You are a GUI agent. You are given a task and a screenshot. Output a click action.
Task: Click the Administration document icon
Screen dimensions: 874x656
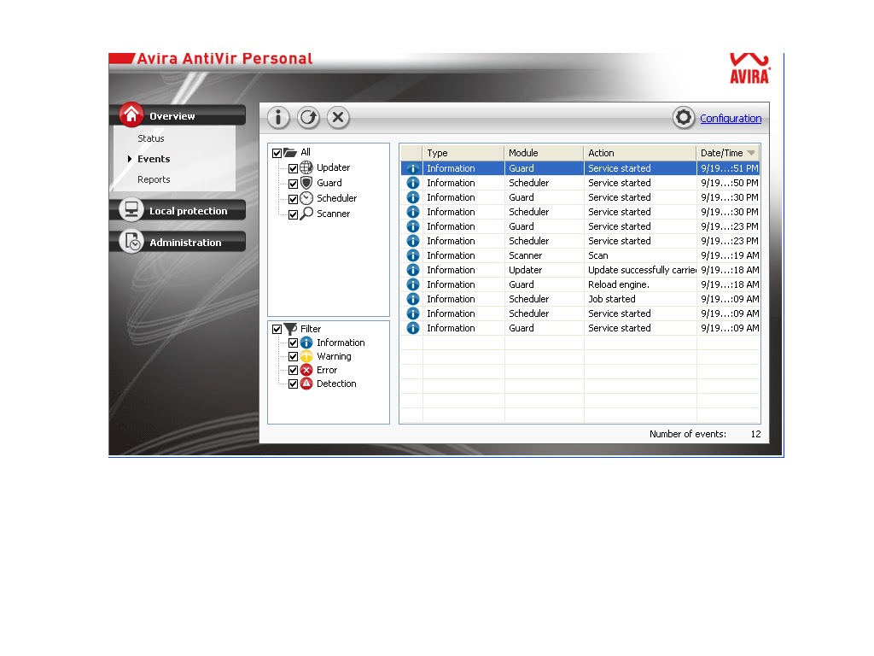(x=131, y=242)
